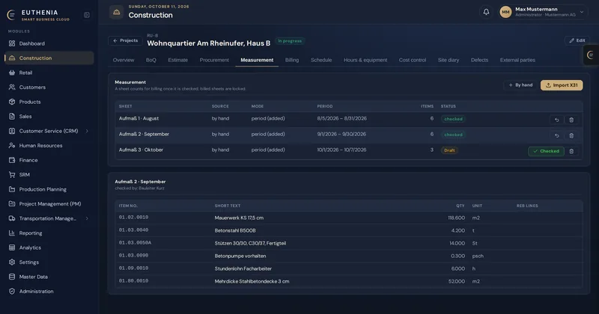
Task: Open the Products box icon
Action: (x=12, y=102)
